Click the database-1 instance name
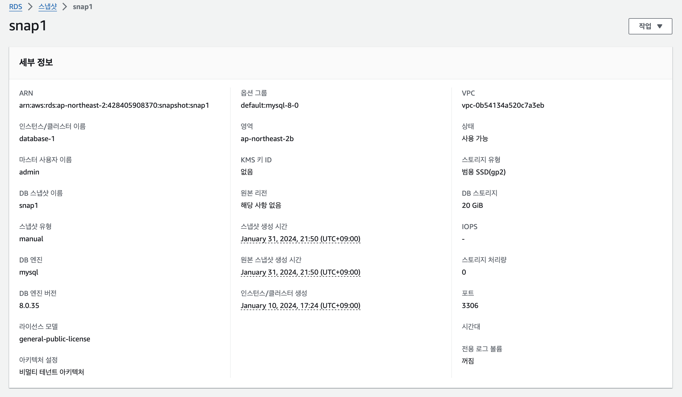The image size is (682, 397). tap(37, 139)
